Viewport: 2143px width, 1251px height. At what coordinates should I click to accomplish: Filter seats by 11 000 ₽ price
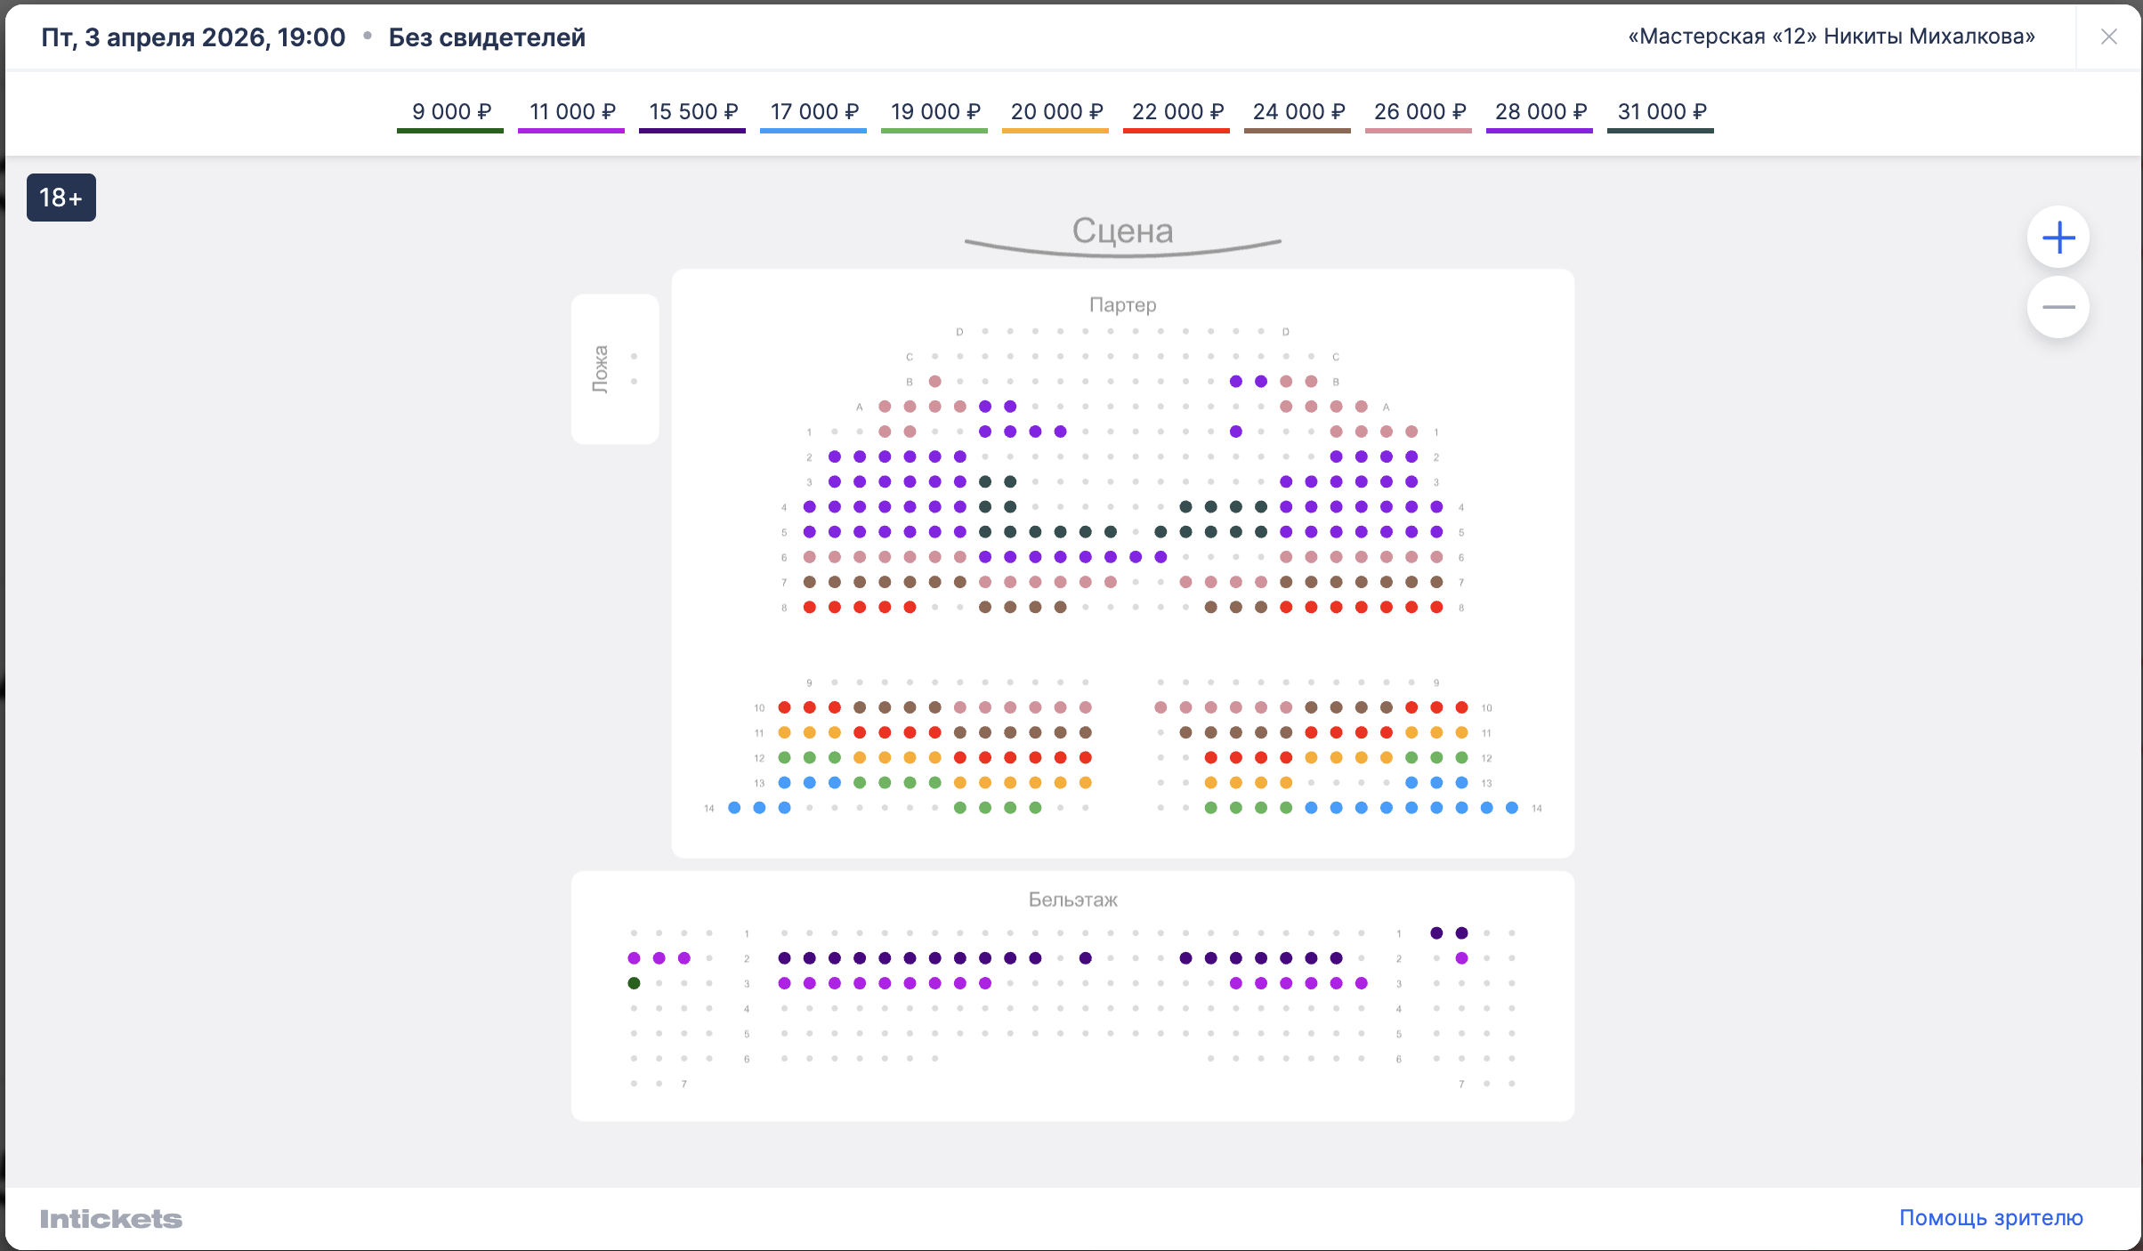571,112
